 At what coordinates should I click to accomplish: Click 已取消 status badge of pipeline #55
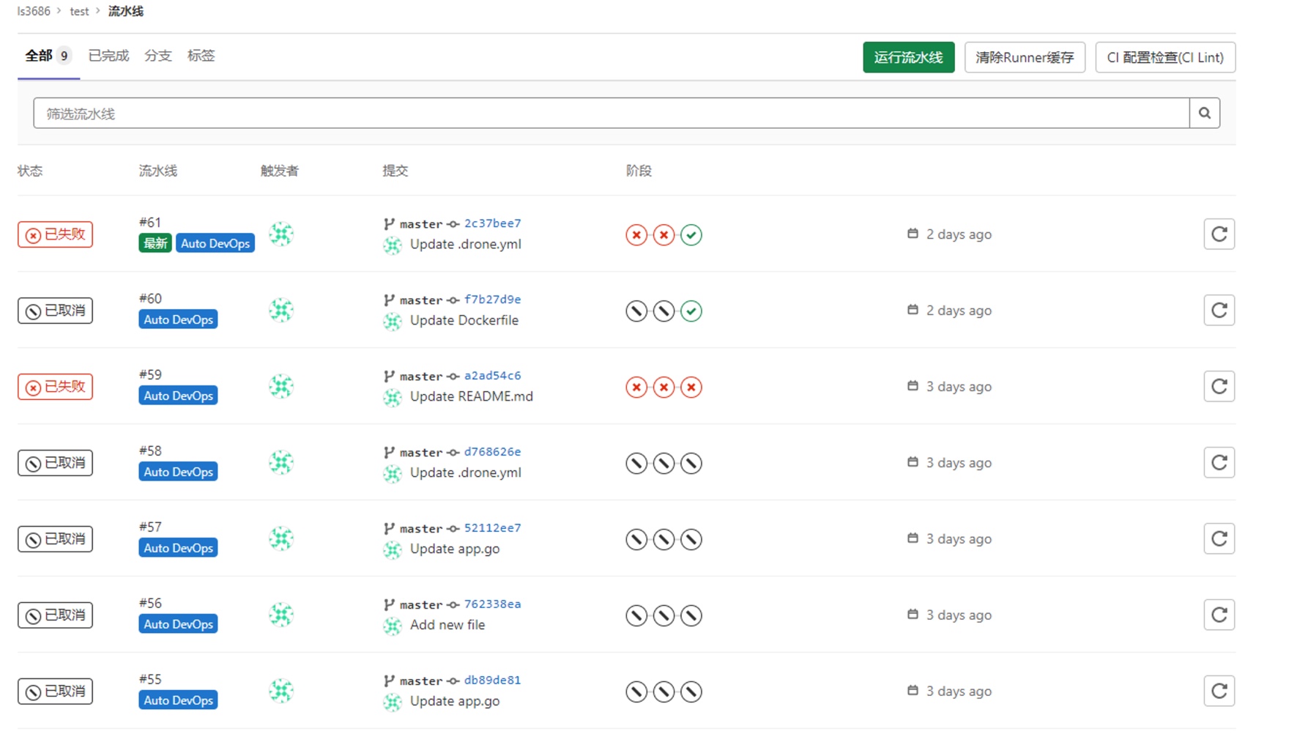(x=55, y=692)
